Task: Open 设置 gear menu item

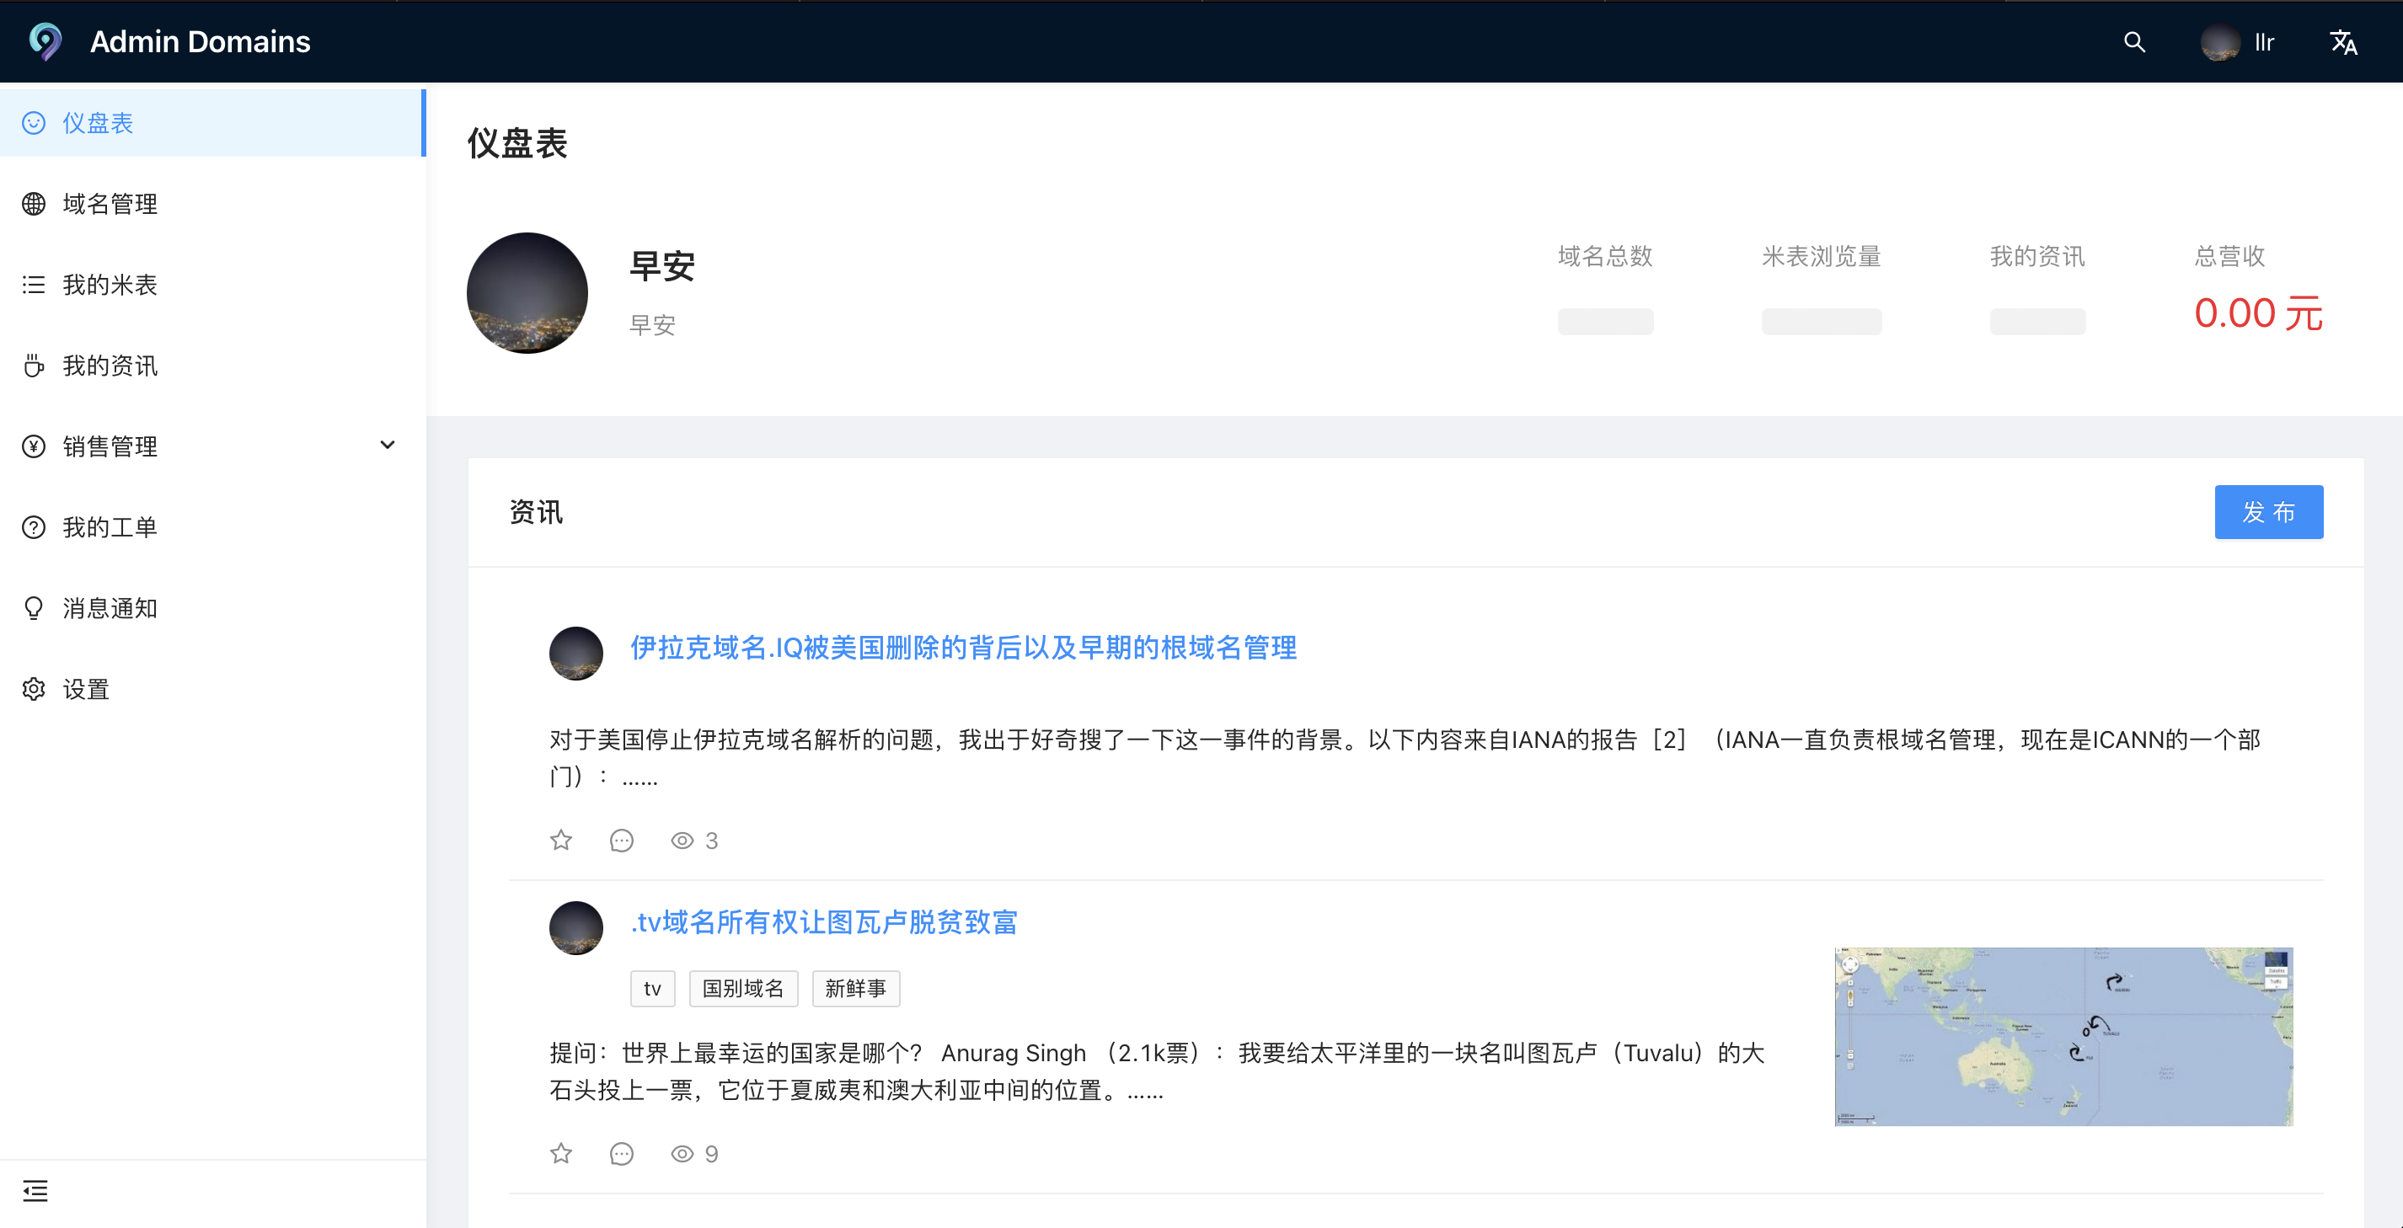Action: 86,689
